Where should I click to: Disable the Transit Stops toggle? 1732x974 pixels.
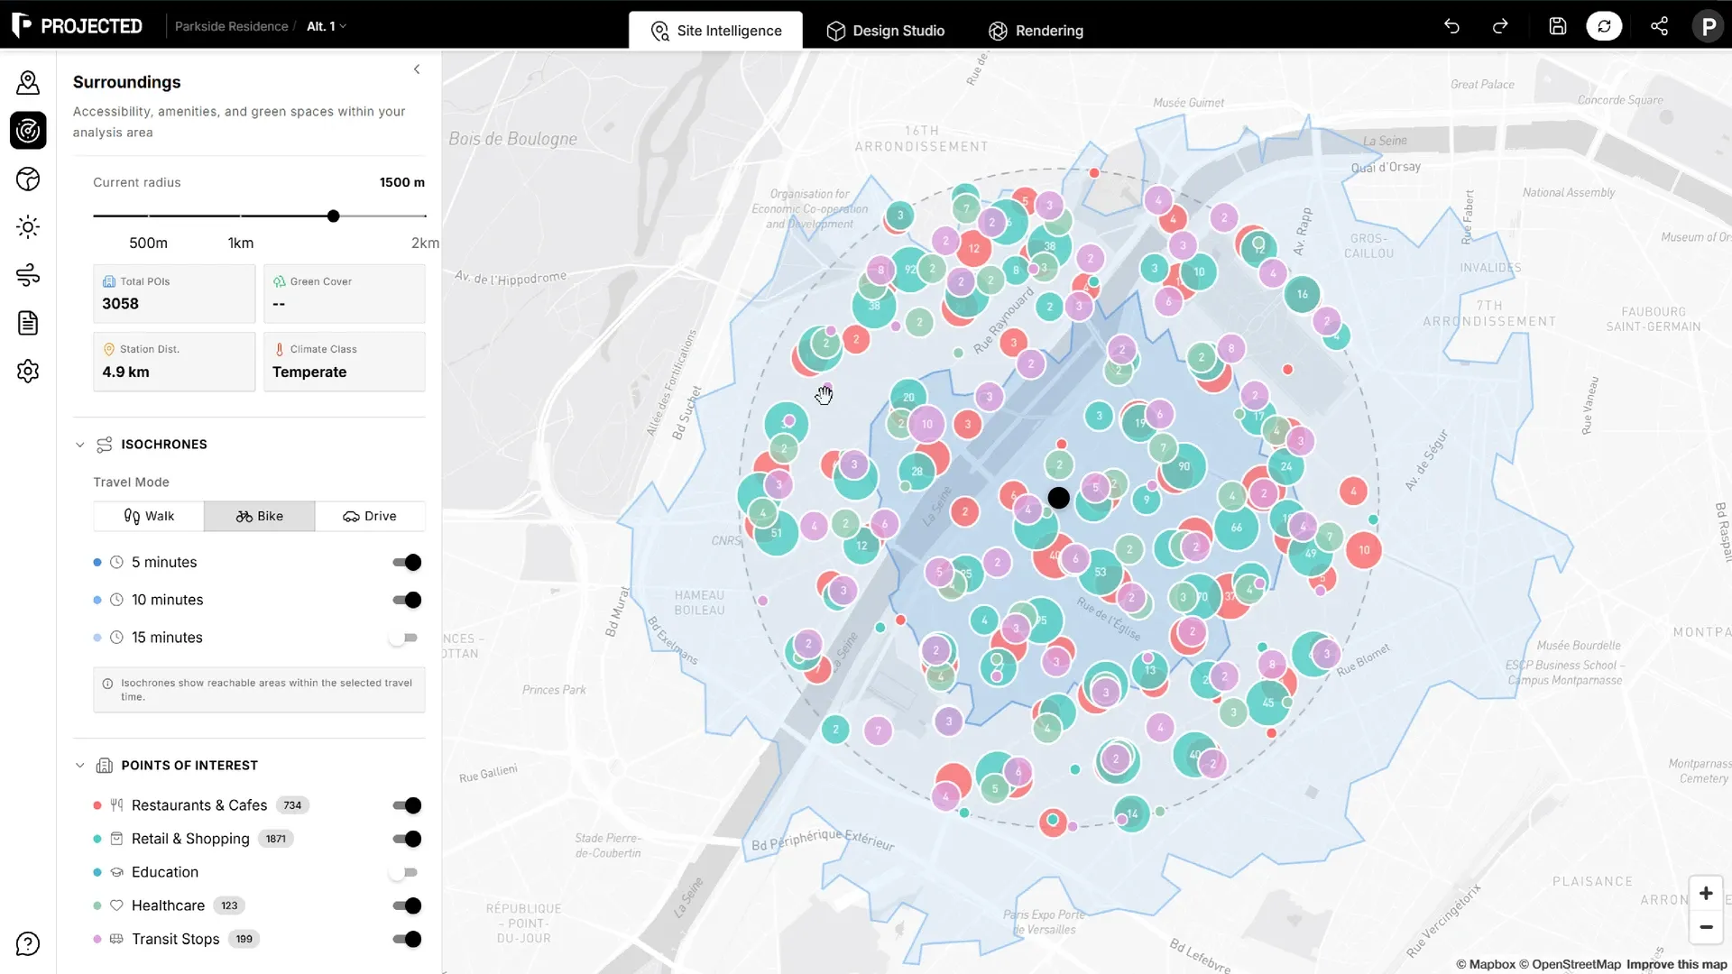pyautogui.click(x=407, y=939)
